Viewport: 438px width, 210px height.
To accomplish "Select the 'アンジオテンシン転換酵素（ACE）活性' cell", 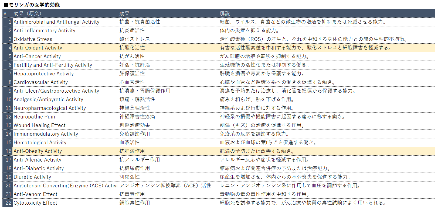I will (169, 186).
